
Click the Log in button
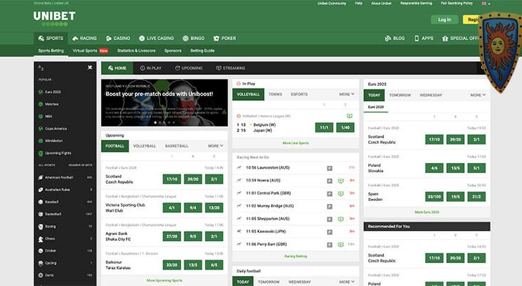click(445, 19)
